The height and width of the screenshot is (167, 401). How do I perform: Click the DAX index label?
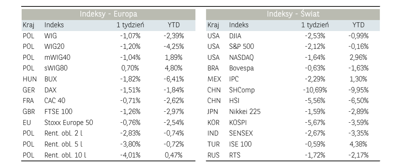coord(50,90)
